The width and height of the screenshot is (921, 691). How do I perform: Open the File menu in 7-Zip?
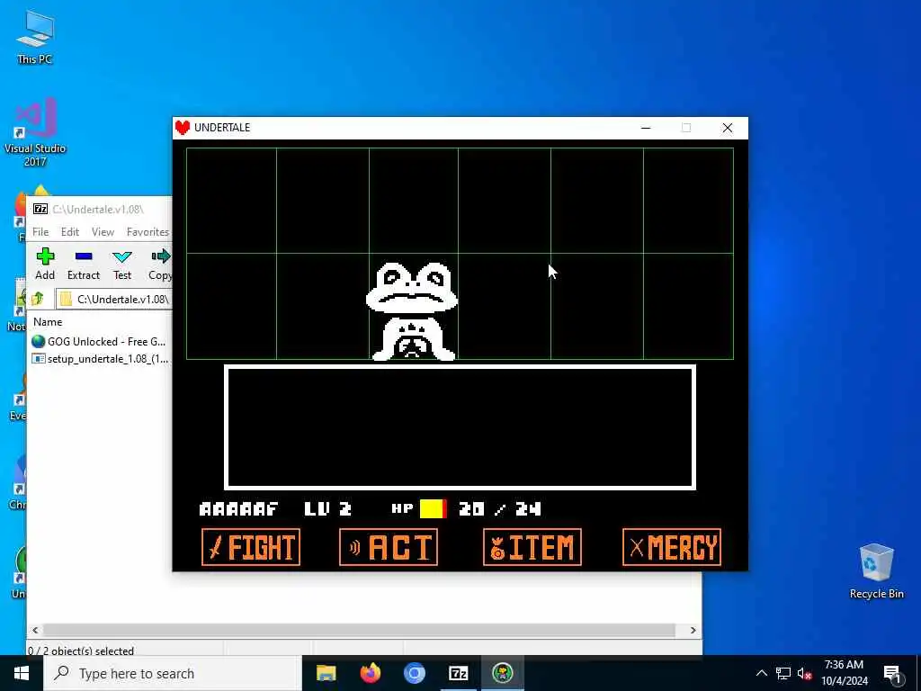(40, 232)
